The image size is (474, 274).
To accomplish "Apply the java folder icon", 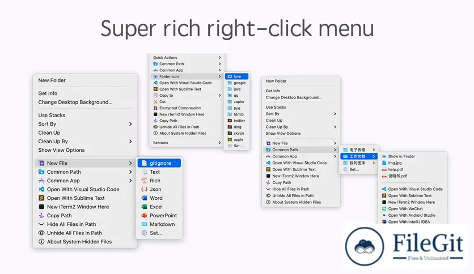I will (236, 89).
